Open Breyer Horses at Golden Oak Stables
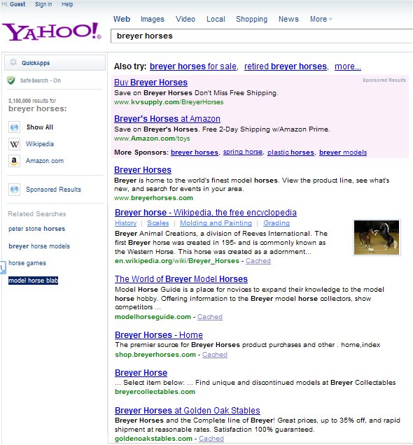The height and width of the screenshot is (445, 413). pos(188,411)
